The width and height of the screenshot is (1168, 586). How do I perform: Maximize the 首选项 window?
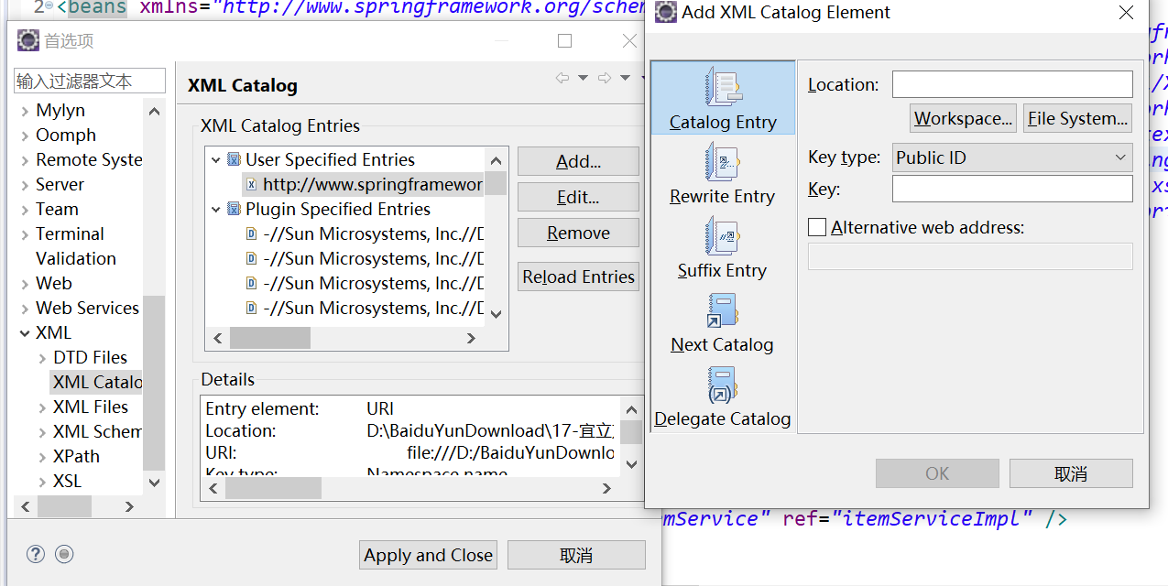[x=564, y=40]
